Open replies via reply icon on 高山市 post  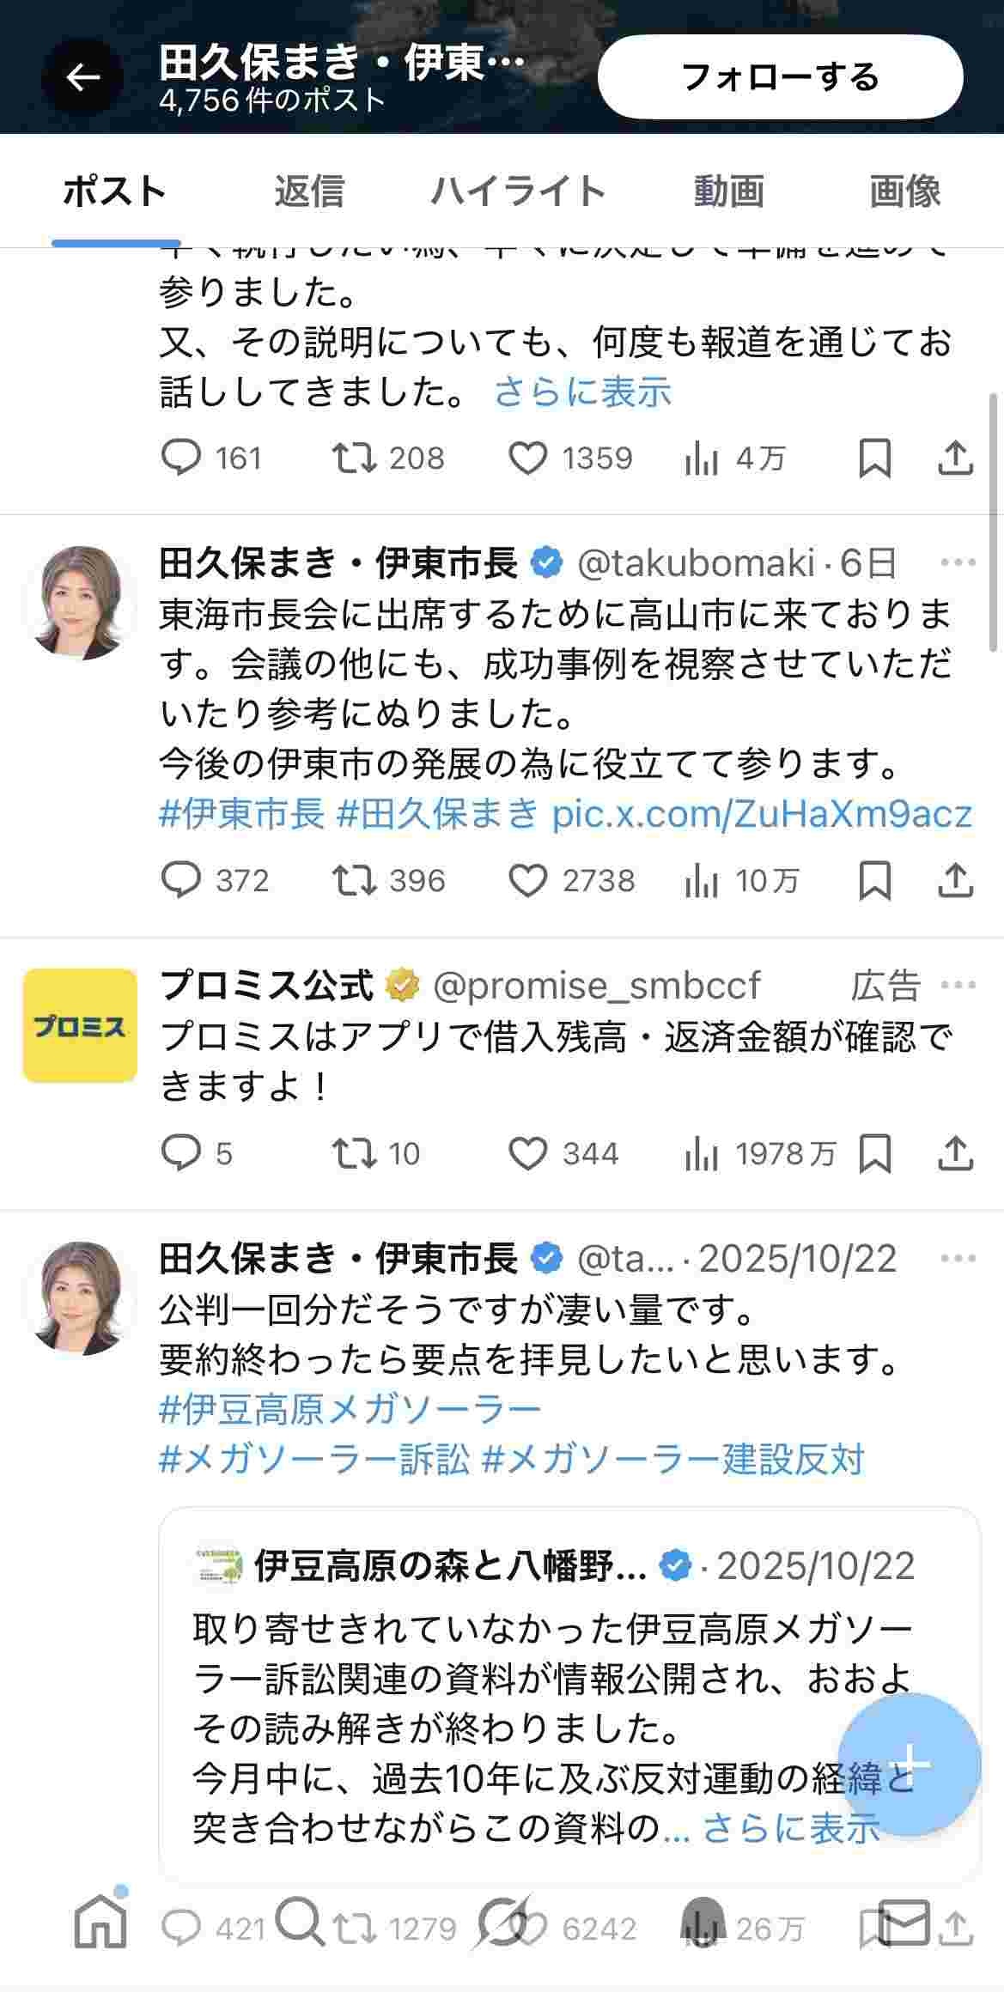[183, 879]
